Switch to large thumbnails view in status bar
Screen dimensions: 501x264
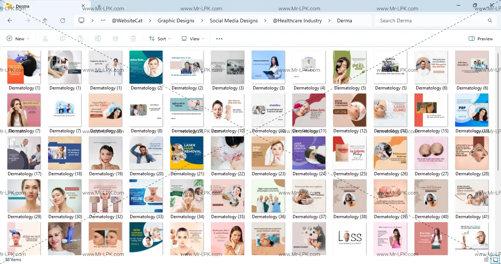[x=495, y=260]
